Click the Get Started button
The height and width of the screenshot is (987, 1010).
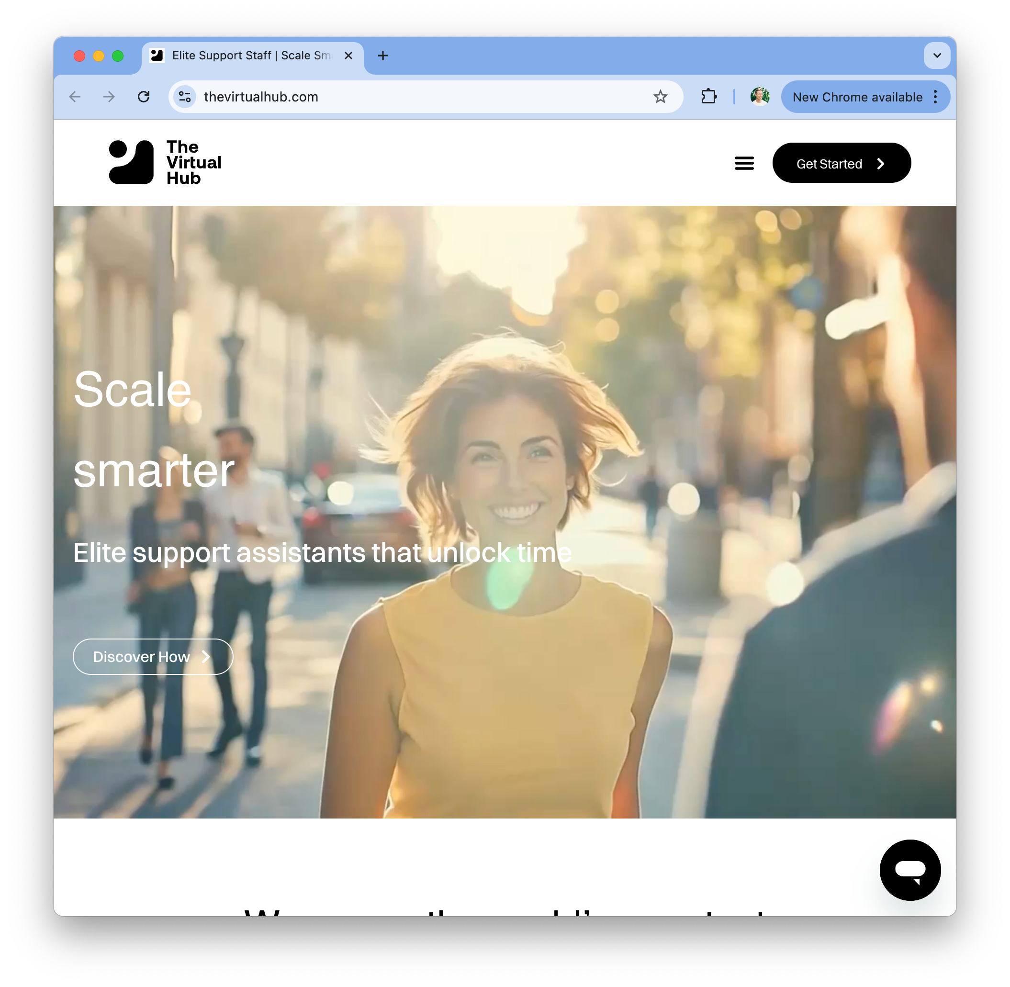pyautogui.click(x=841, y=163)
